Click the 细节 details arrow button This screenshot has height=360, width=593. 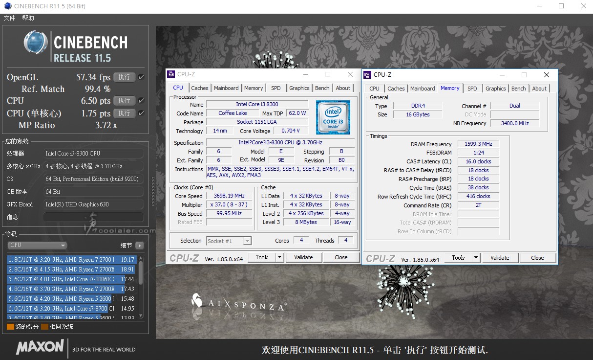(x=140, y=246)
